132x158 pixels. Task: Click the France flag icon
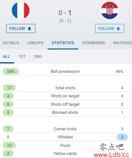pos(21,10)
